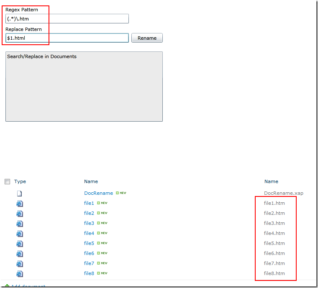Click the generic file icon beside DocRename
This screenshot has height=288, width=318.
(19, 194)
